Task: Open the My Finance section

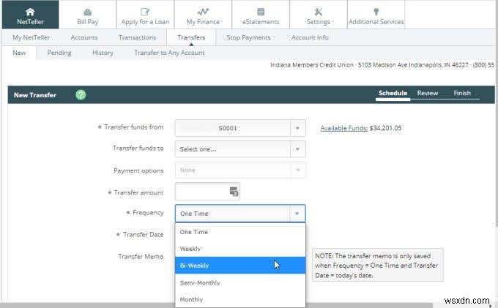Action: coord(203,15)
